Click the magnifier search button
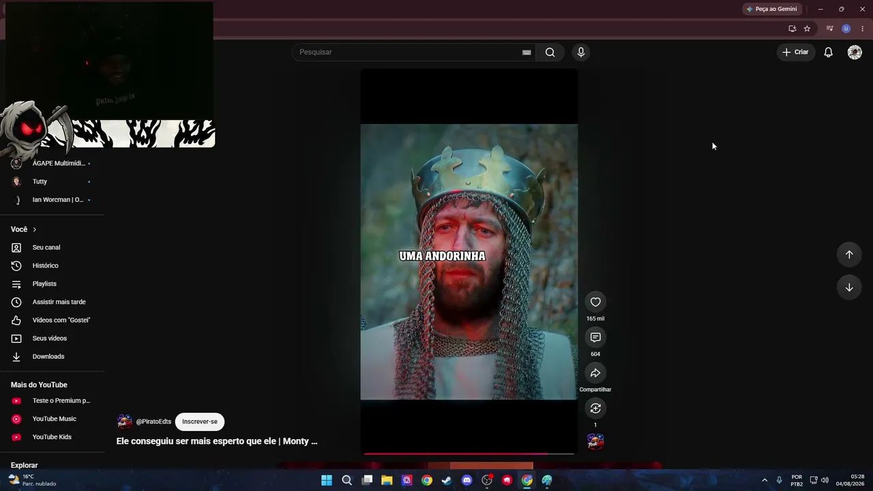873x491 pixels. tap(550, 53)
